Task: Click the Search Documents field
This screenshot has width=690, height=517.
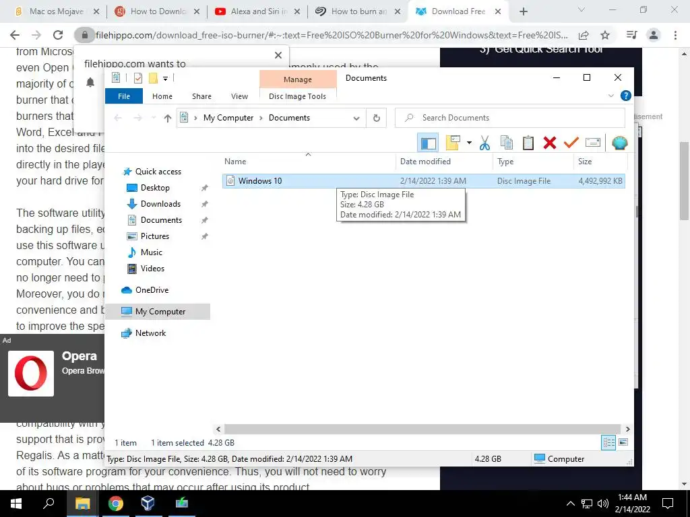Action: (509, 118)
